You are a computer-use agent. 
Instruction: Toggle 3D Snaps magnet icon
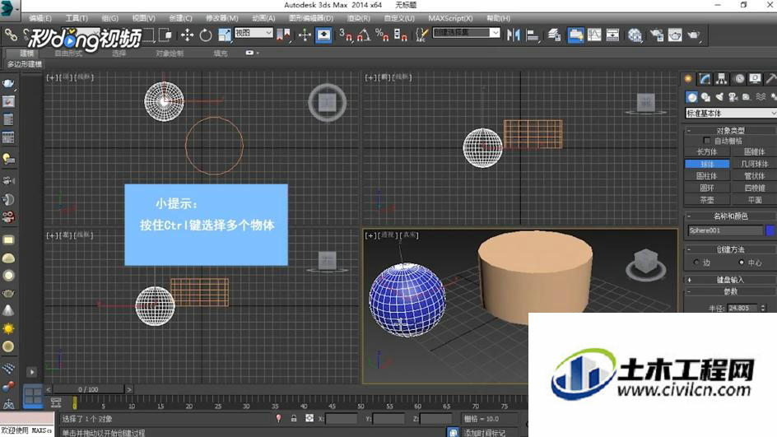[346, 35]
